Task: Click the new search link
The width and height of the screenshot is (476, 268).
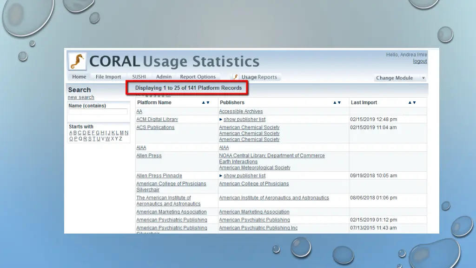Action: coord(81,97)
